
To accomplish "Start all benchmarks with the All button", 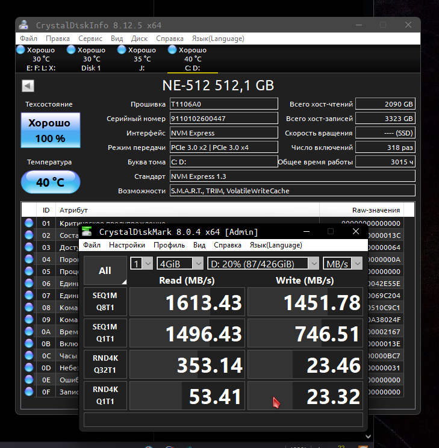I will tap(105, 270).
